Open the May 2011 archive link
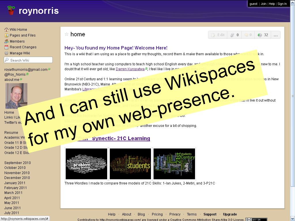 point(12,203)
